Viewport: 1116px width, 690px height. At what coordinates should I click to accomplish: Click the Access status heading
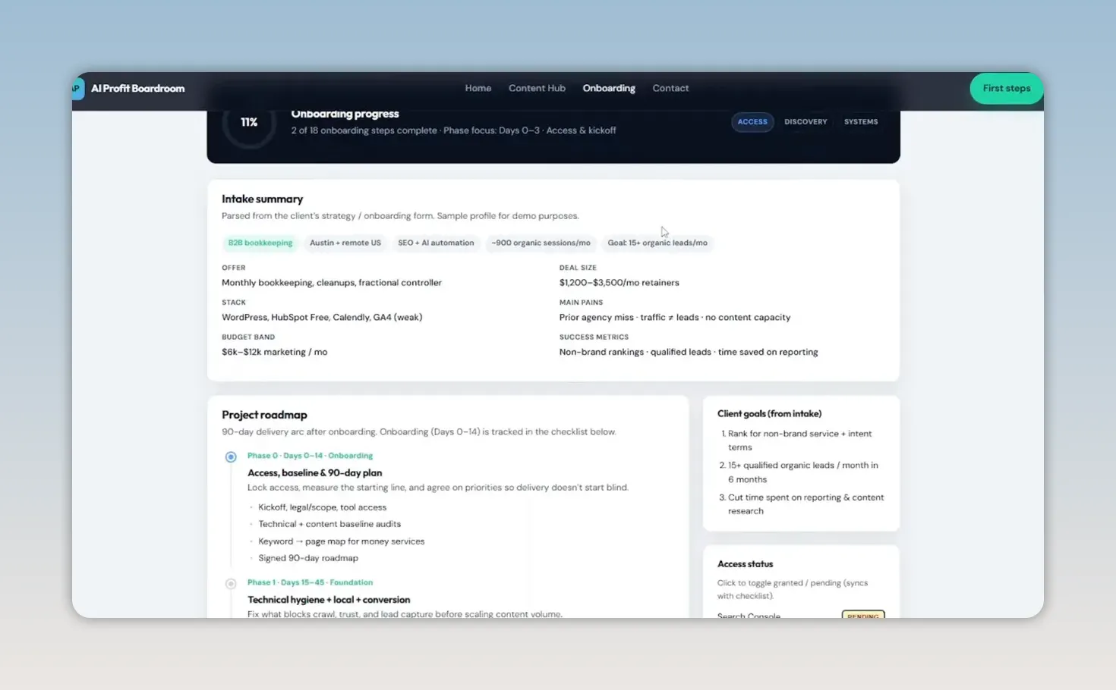pos(746,564)
